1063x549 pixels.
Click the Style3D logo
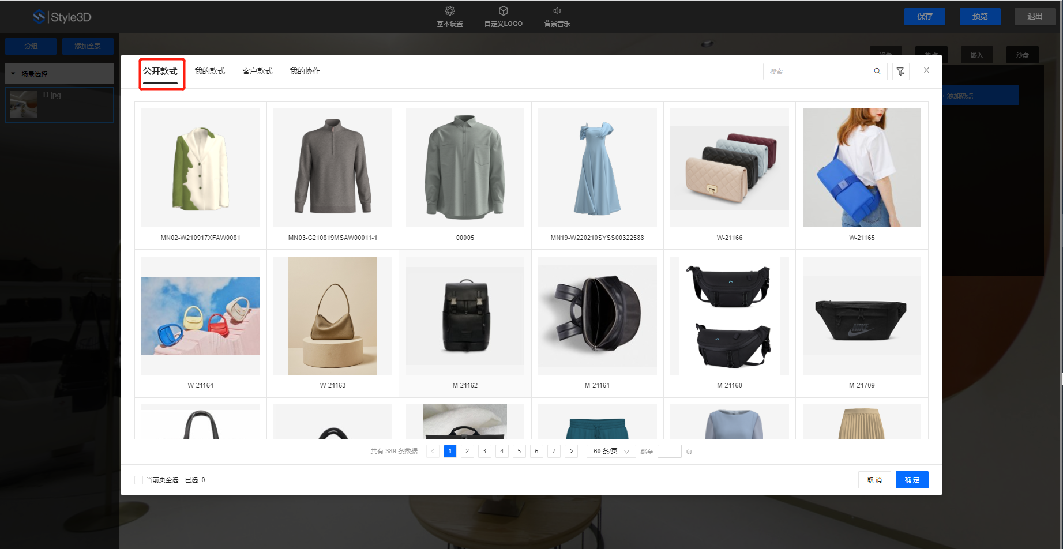point(62,17)
